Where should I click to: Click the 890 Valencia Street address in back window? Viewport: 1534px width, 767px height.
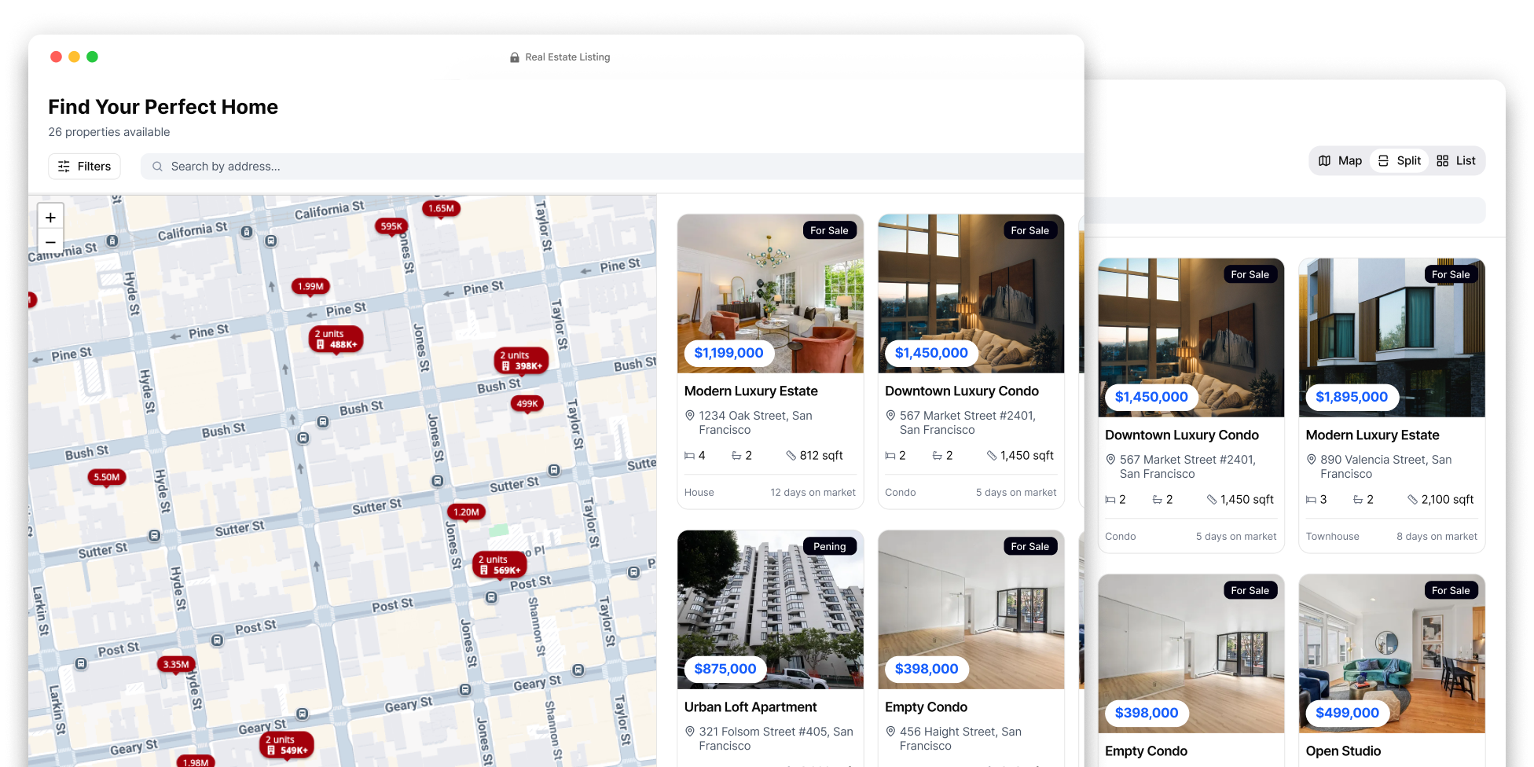[x=1385, y=467]
